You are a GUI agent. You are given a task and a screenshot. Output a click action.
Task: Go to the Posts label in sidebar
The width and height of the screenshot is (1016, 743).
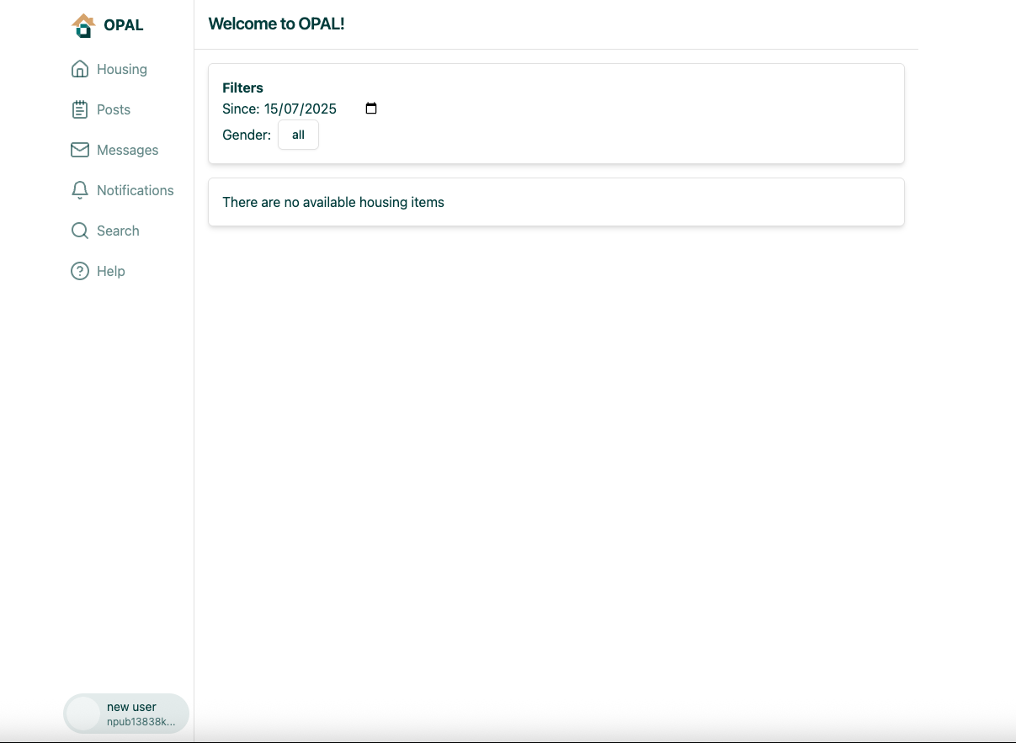(x=114, y=109)
